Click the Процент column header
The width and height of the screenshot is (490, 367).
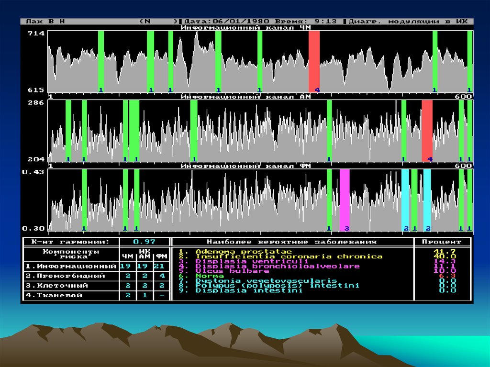click(442, 242)
